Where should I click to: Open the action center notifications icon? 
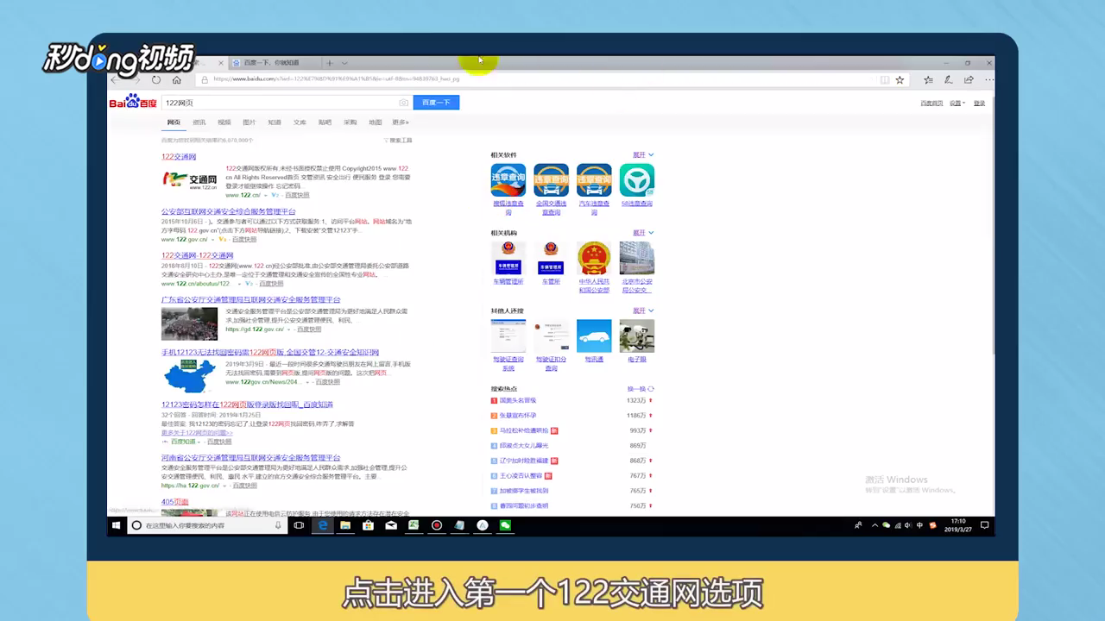[984, 525]
